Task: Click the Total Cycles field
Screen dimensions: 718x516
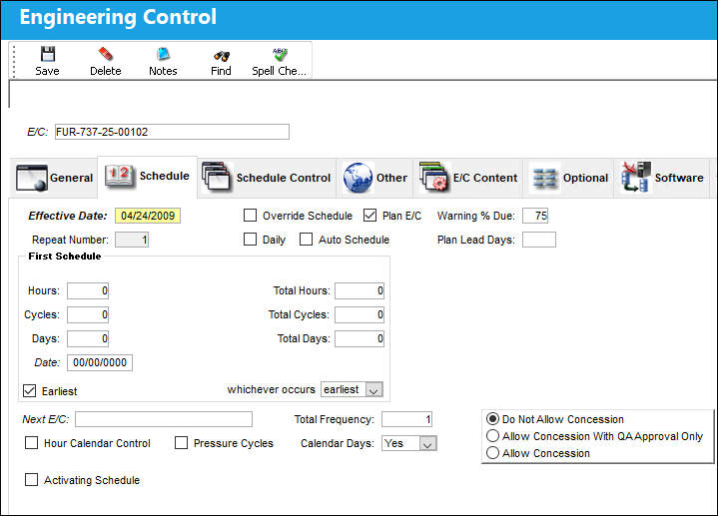Action: coord(359,314)
